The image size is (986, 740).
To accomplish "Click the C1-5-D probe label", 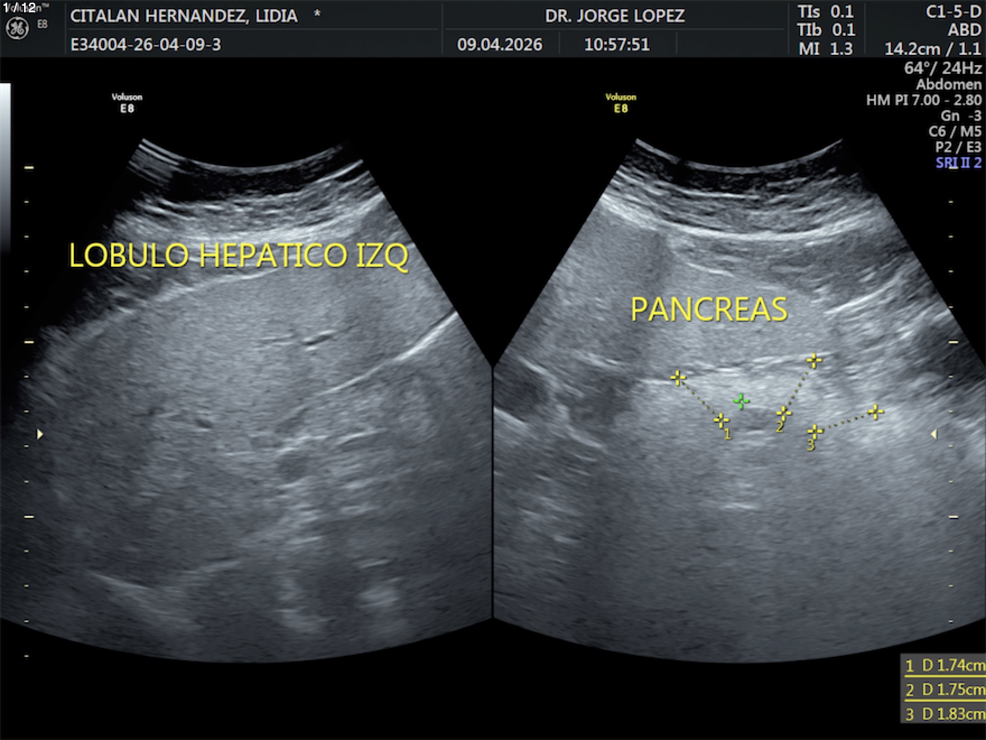I will tap(953, 12).
